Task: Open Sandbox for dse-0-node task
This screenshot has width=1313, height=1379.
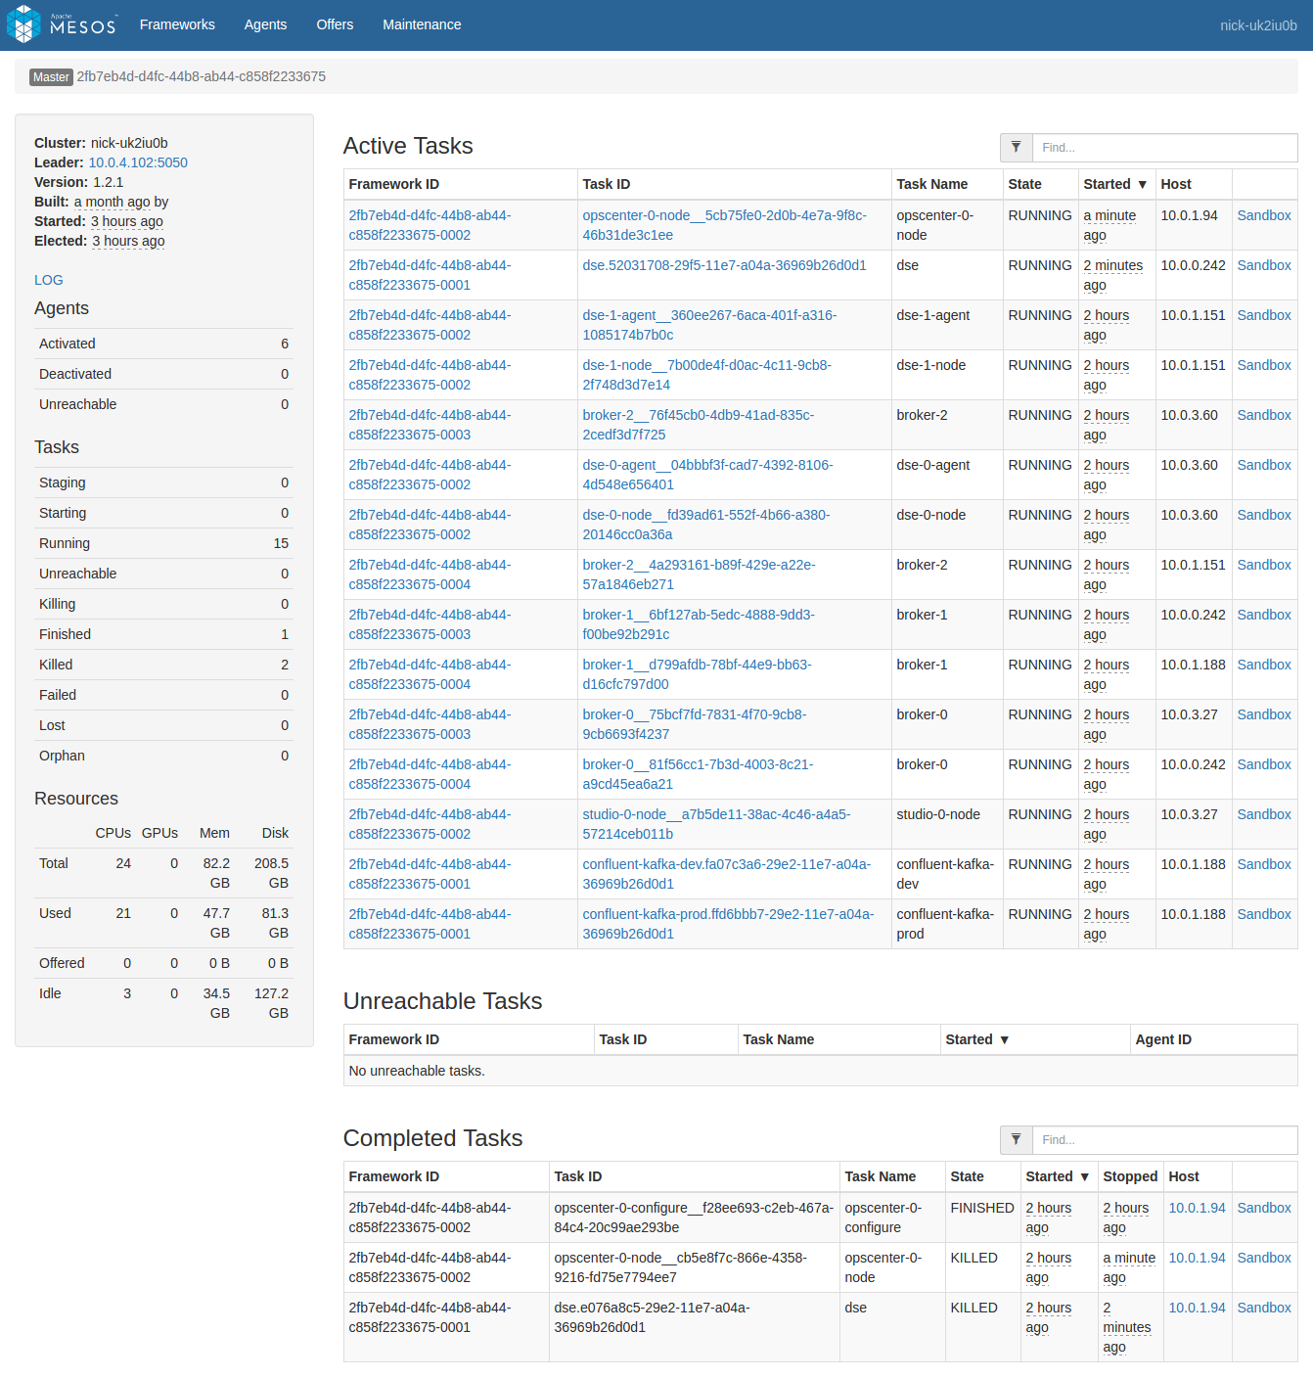Action: coord(1264,515)
